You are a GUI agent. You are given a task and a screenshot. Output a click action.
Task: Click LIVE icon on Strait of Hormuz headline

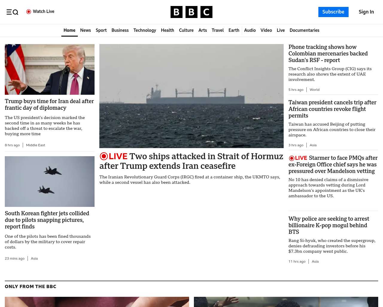click(x=104, y=156)
